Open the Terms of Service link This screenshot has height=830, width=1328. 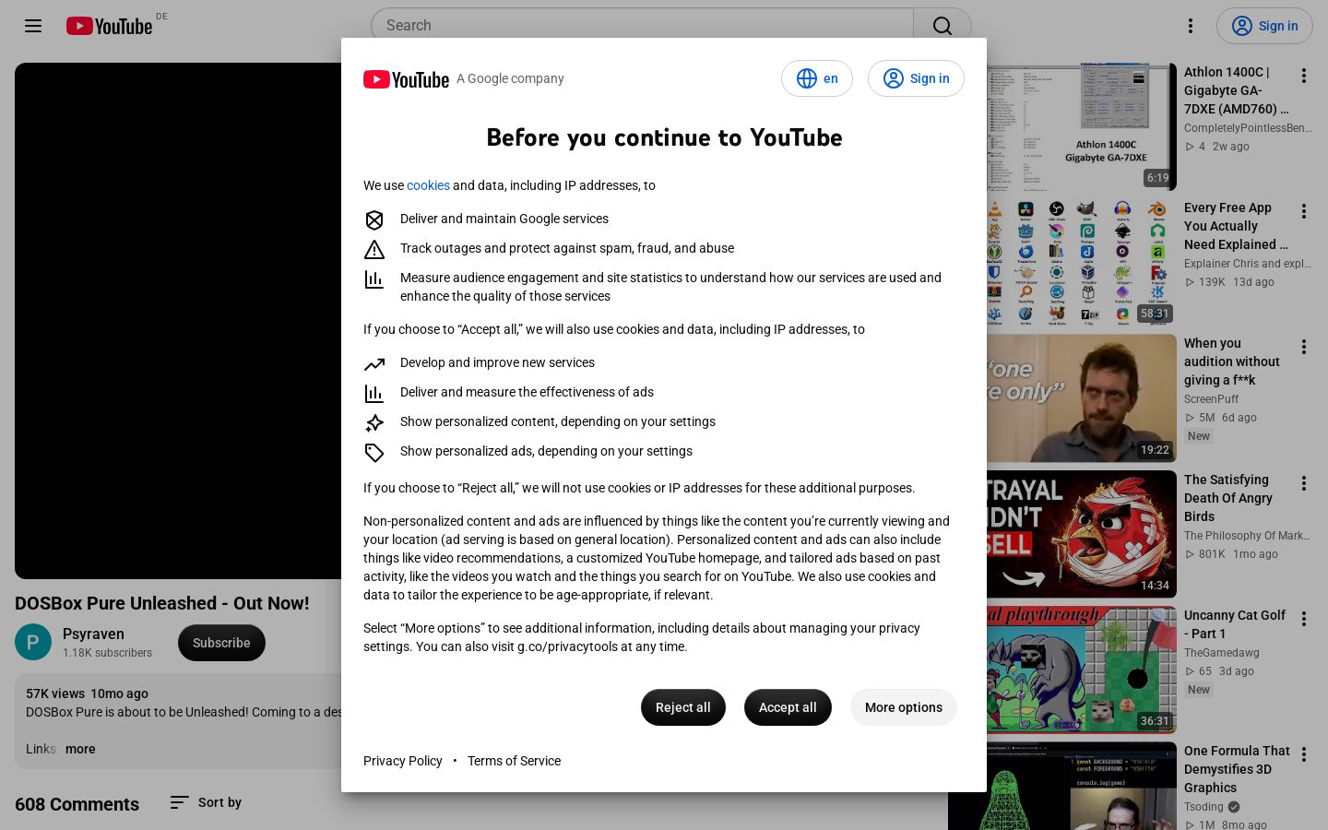pyautogui.click(x=514, y=761)
